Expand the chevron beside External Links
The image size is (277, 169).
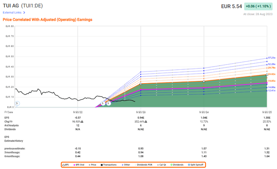[x=24, y=13]
